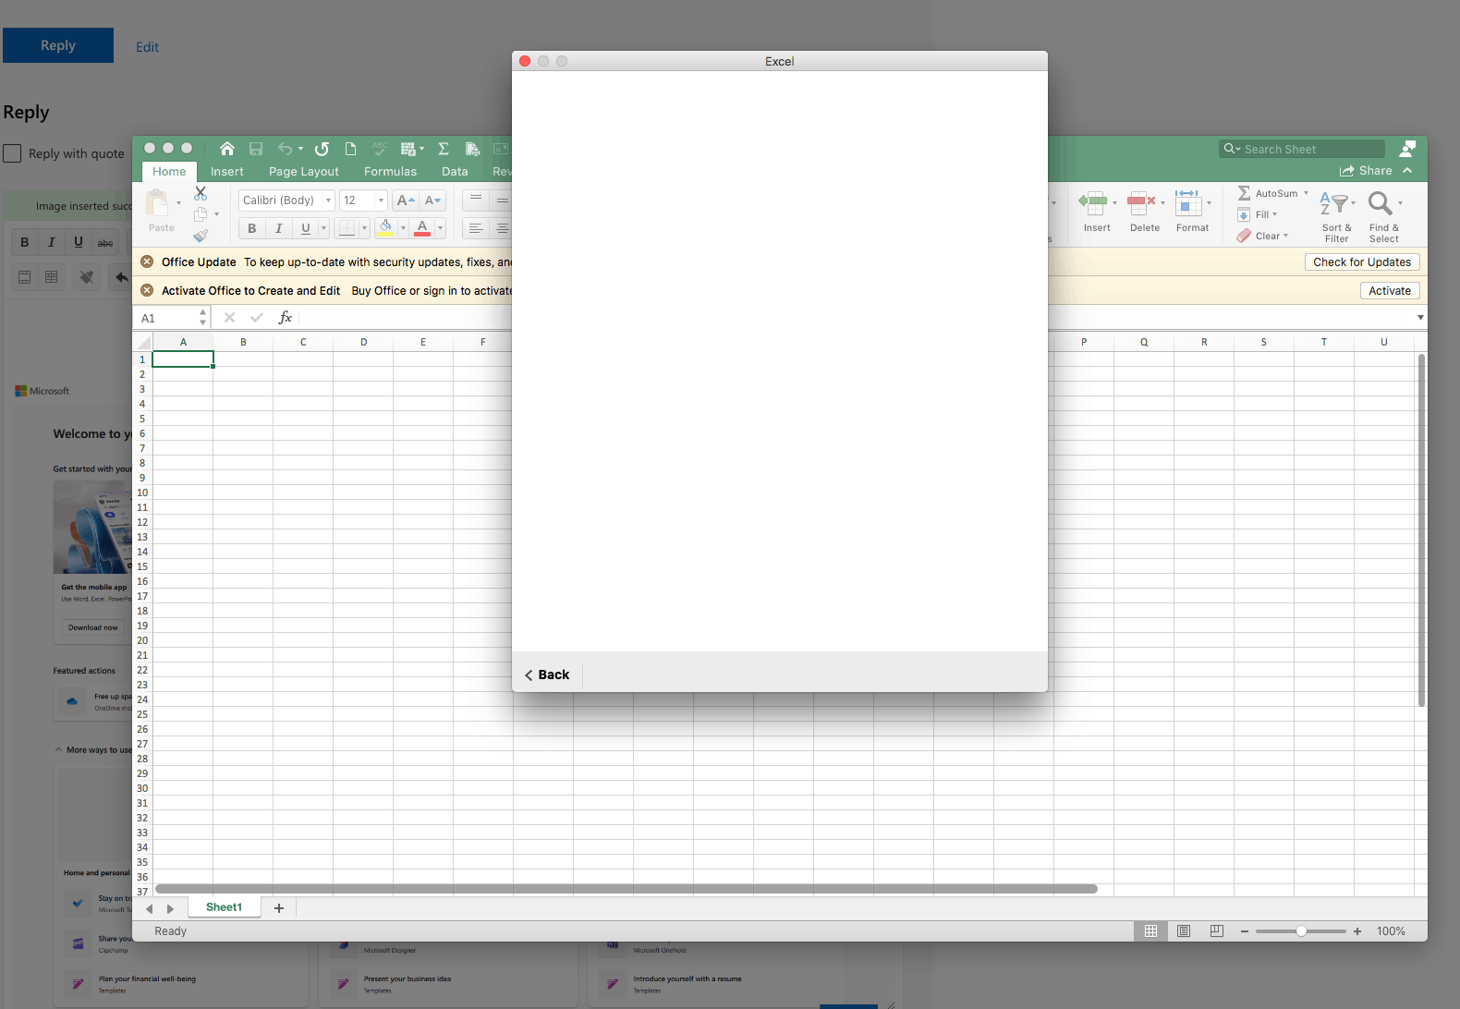Check the Reply with quote checkbox

coord(12,153)
